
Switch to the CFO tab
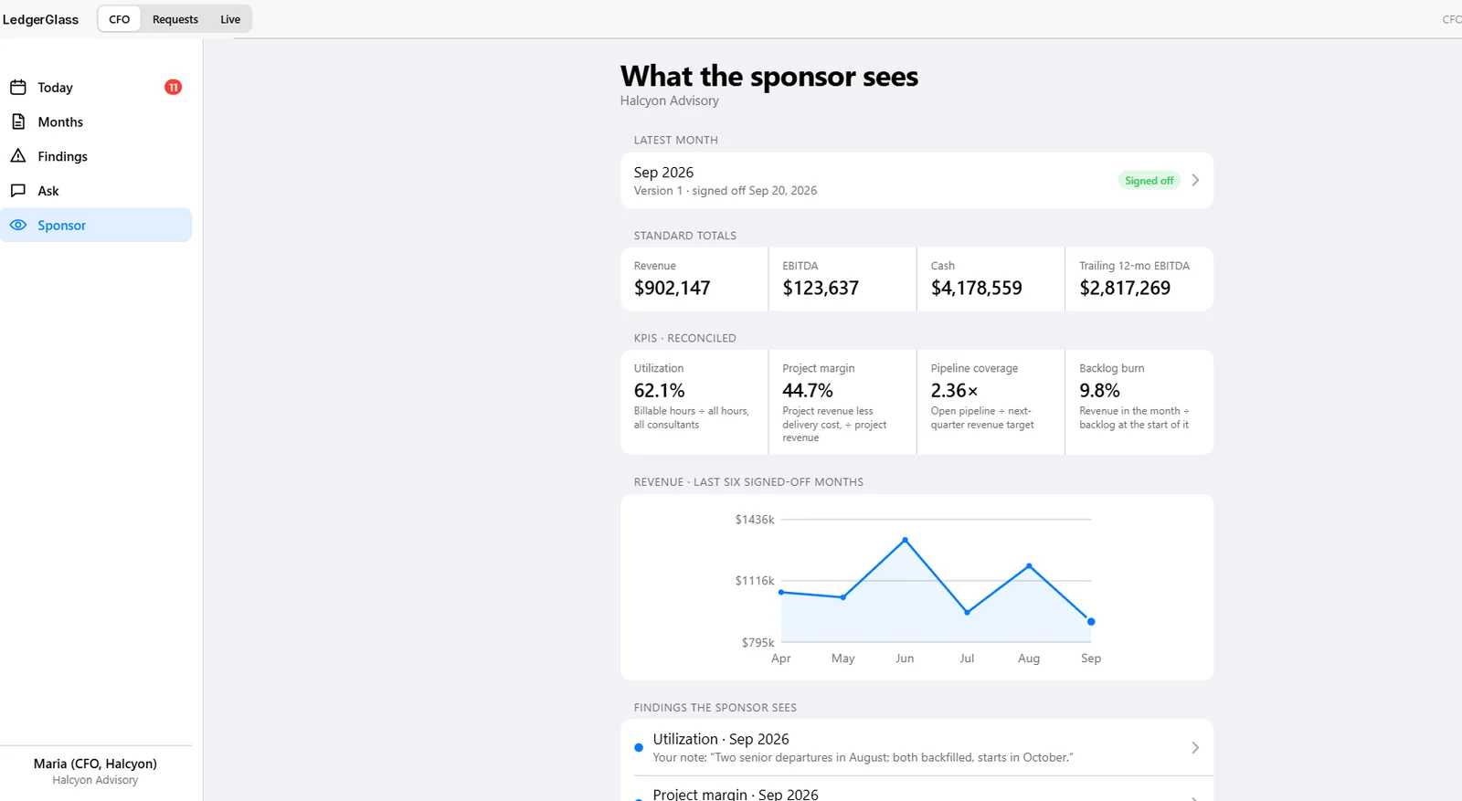tap(120, 19)
